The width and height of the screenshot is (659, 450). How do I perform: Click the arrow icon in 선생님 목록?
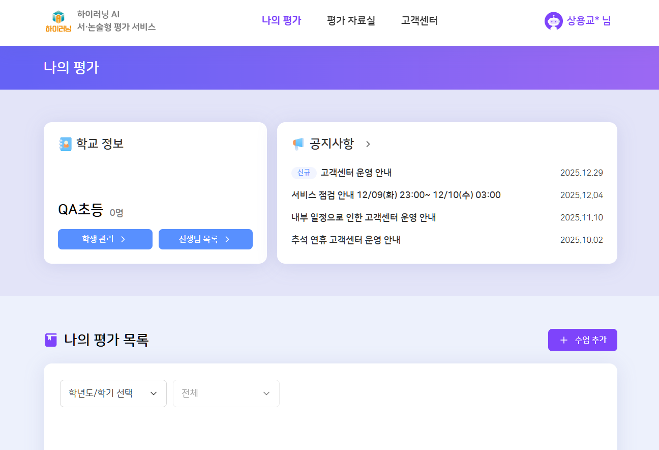227,239
